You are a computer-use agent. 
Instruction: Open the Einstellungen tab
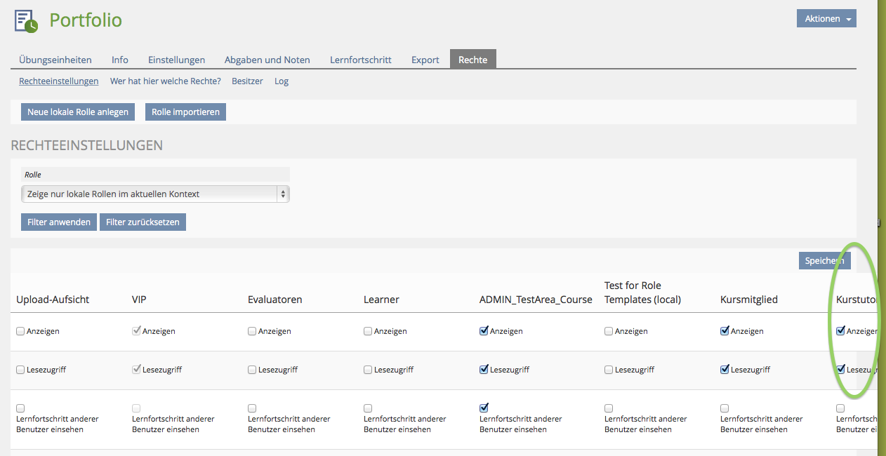pyautogui.click(x=176, y=60)
